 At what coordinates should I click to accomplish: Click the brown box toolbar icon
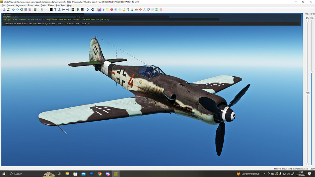pyautogui.click(x=35, y=9)
